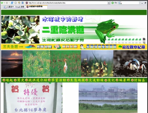Click the Stop loading icon
This screenshot has width=148, height=113.
click(x=16, y=3)
